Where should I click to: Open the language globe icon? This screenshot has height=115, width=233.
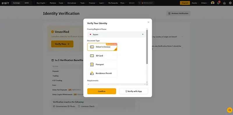pyautogui.click(x=230, y=3)
